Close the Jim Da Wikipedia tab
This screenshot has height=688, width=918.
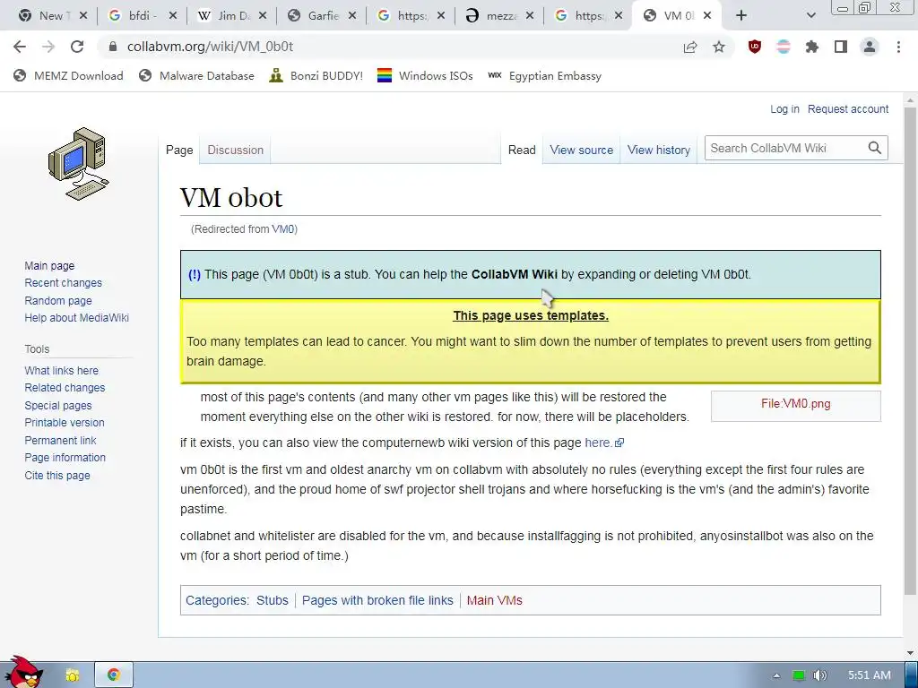coord(263,16)
